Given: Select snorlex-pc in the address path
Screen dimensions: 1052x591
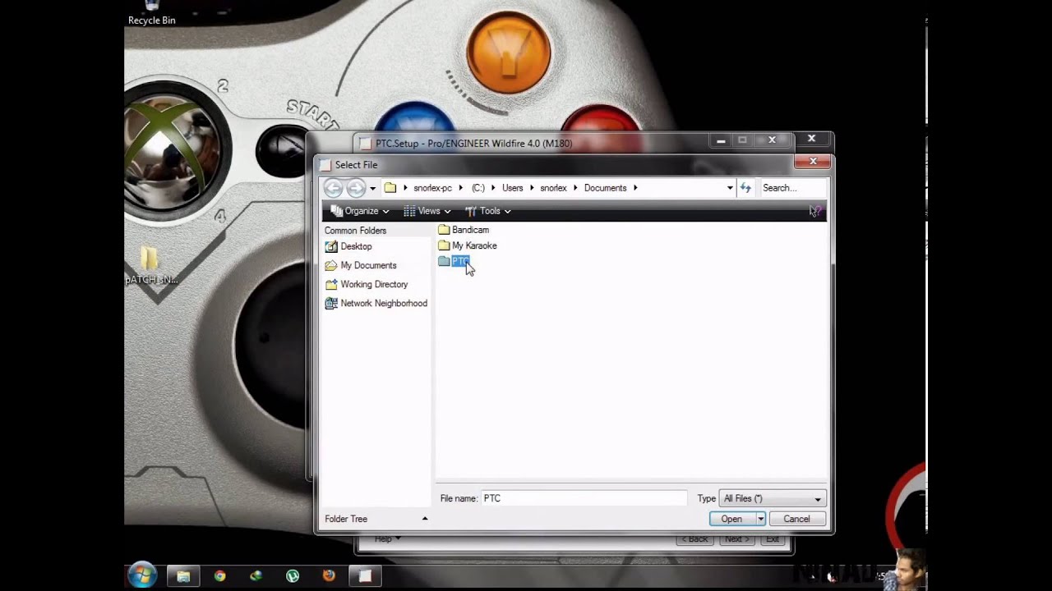Looking at the screenshot, I should (432, 188).
